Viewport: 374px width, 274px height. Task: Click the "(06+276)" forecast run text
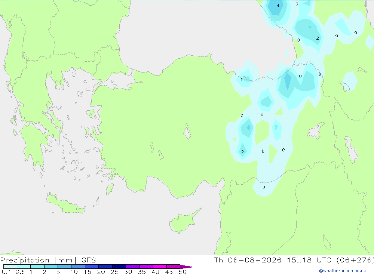point(355,260)
